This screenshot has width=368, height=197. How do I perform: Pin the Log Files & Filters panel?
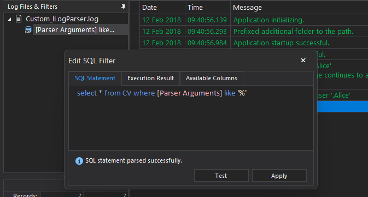pos(123,7)
